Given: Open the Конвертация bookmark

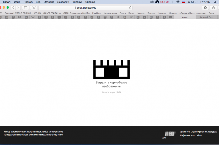Looking at the screenshot, I should pos(110,13).
